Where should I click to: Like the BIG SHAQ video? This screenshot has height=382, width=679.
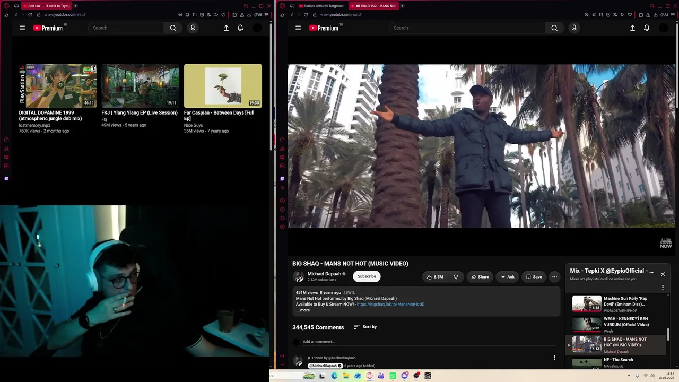435,276
